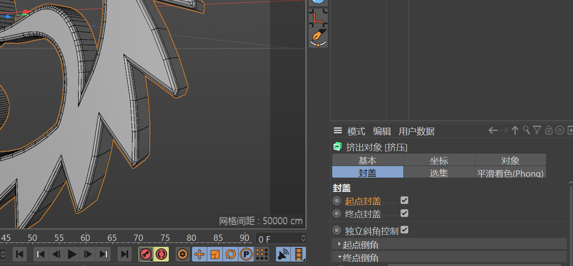
Task: Toggle sound playback speaker icon
Action: point(283,254)
